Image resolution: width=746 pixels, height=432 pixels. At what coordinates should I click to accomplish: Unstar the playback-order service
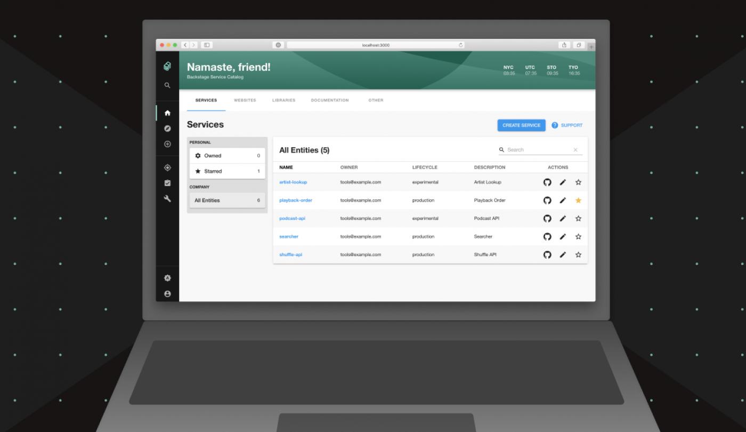point(578,201)
